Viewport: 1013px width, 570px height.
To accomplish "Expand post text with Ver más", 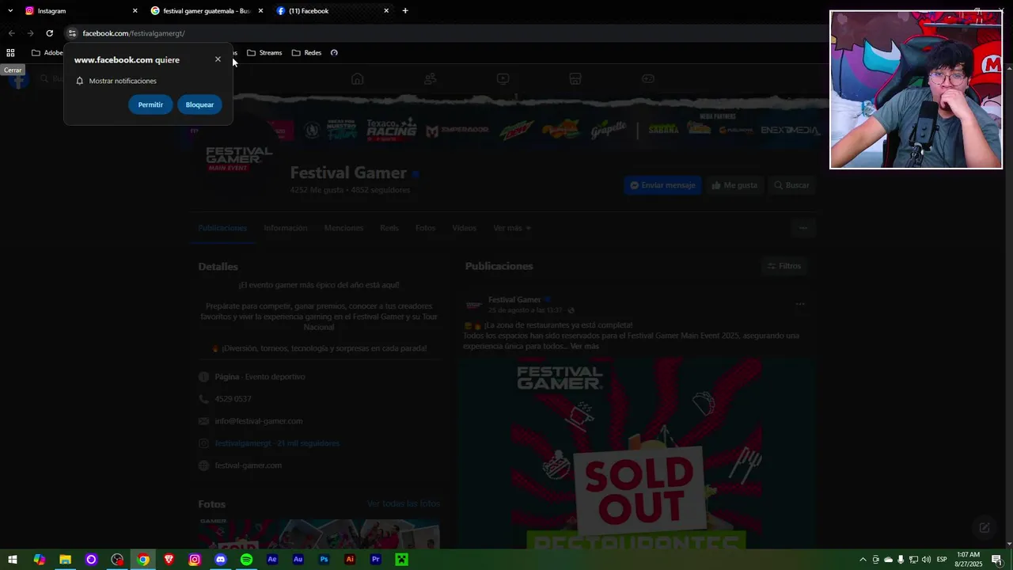I will pyautogui.click(x=585, y=347).
